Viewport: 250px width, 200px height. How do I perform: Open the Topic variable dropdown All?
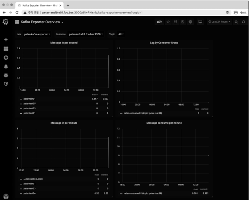click(x=121, y=34)
